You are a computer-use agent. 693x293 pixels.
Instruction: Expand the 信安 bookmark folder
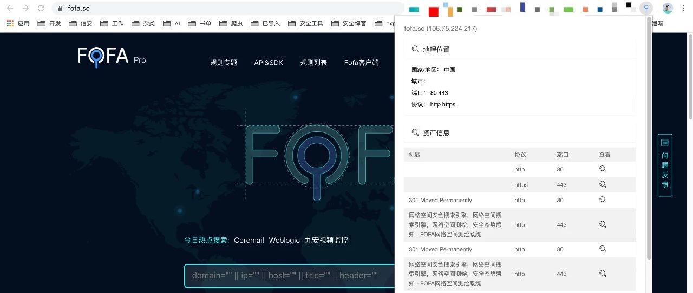pyautogui.click(x=80, y=23)
